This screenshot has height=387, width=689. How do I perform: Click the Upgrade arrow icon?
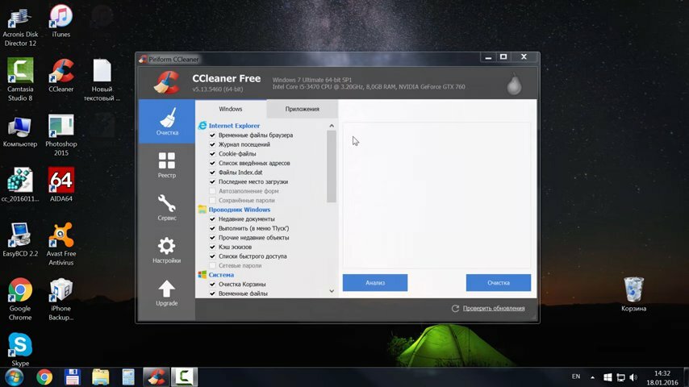pyautogui.click(x=167, y=289)
